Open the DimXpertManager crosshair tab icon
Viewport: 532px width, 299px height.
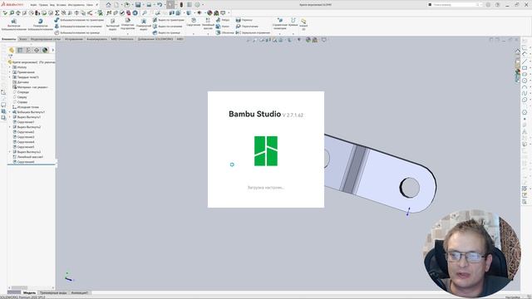37,50
